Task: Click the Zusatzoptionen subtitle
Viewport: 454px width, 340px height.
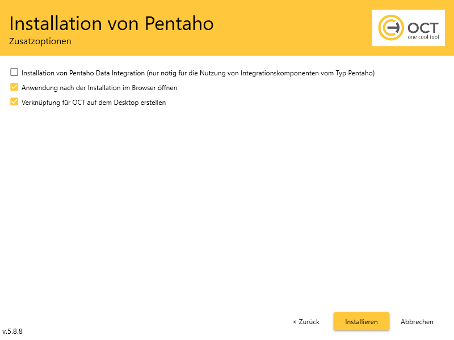Action: pyautogui.click(x=40, y=41)
